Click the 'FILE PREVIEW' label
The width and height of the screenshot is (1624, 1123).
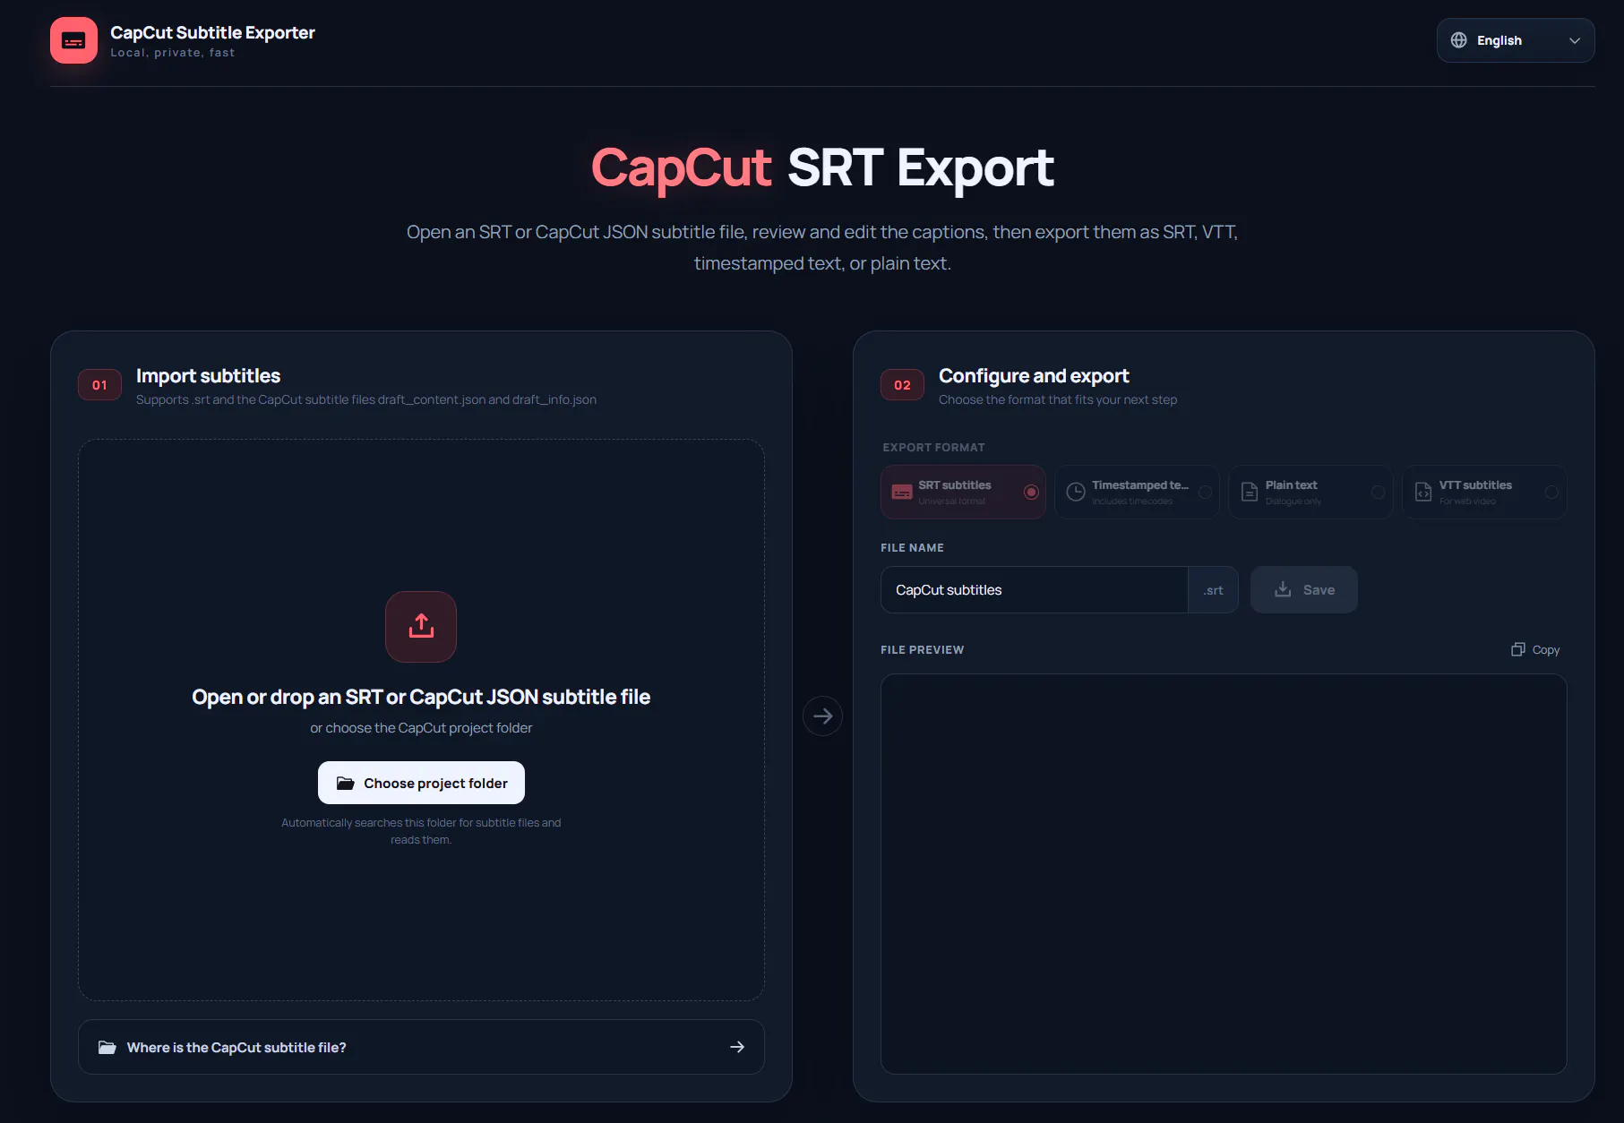923,649
